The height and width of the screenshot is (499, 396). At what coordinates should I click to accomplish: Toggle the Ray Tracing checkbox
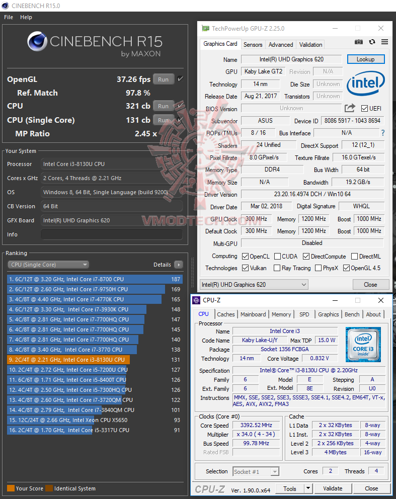pyautogui.click(x=277, y=268)
